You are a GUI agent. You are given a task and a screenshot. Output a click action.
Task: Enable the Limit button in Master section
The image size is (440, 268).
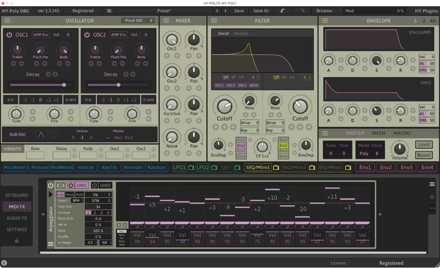point(424,145)
